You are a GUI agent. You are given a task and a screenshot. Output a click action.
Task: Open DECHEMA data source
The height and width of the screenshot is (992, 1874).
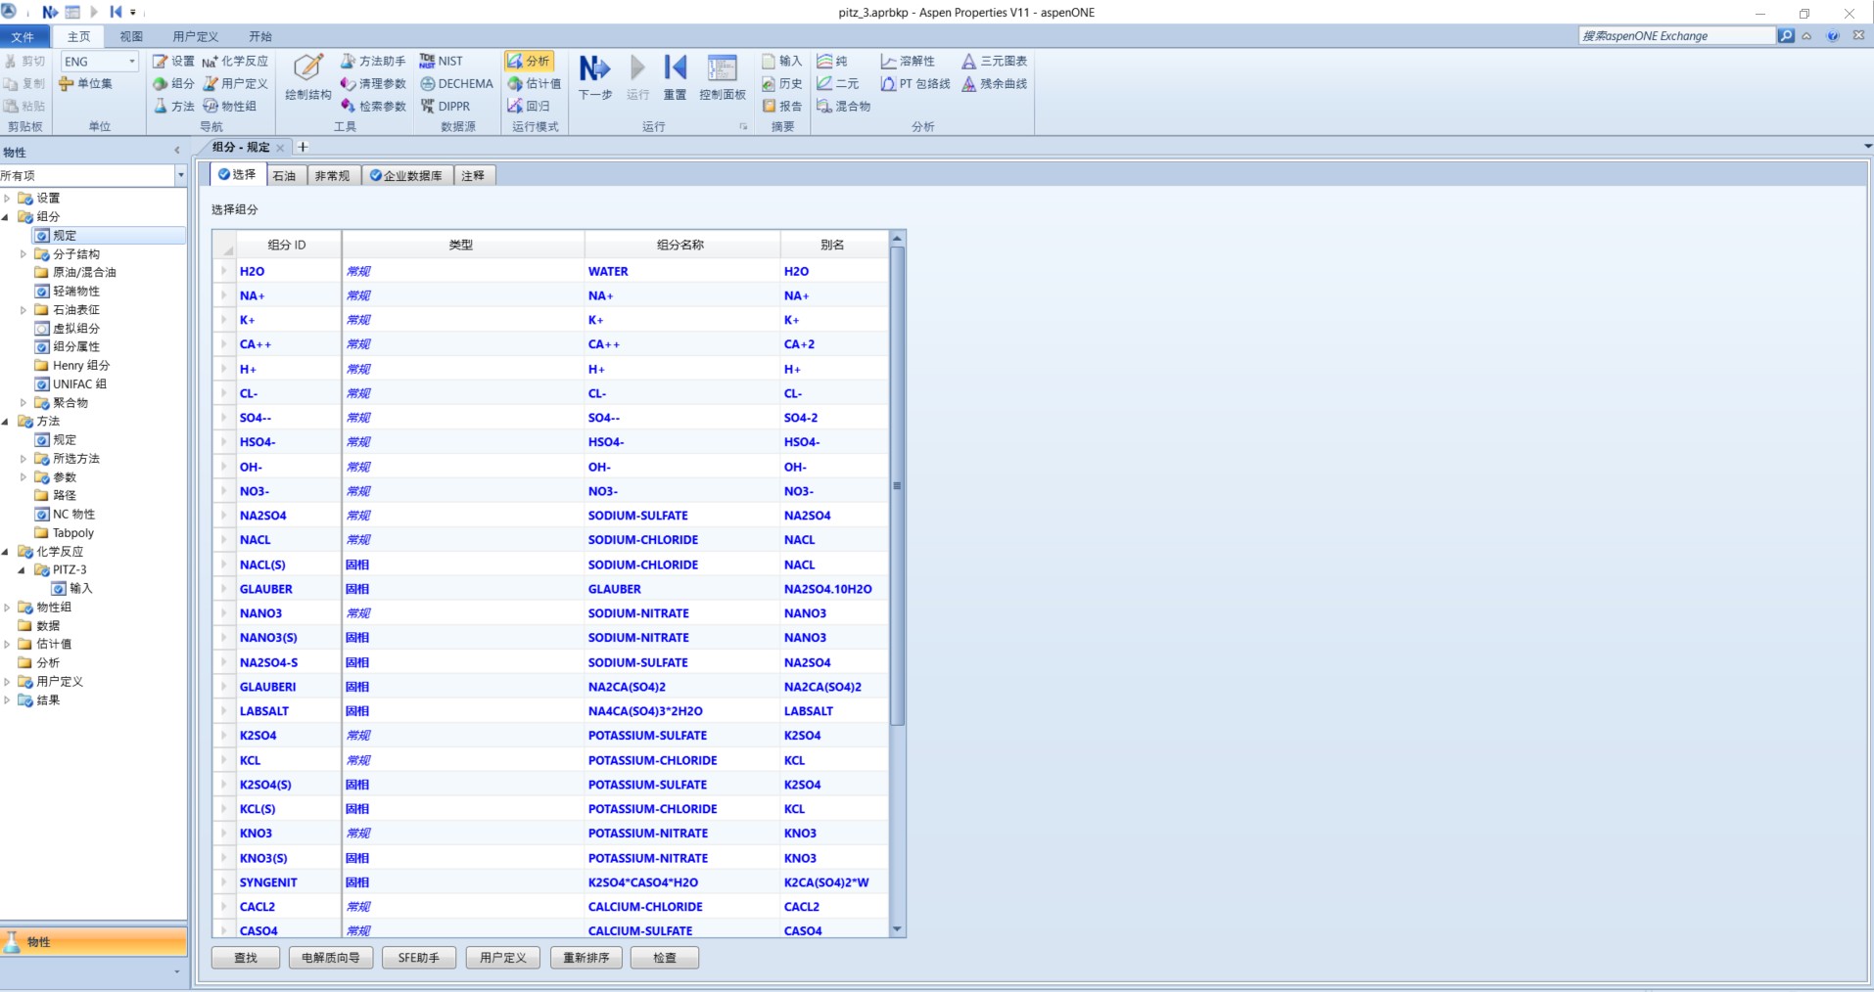(x=456, y=83)
